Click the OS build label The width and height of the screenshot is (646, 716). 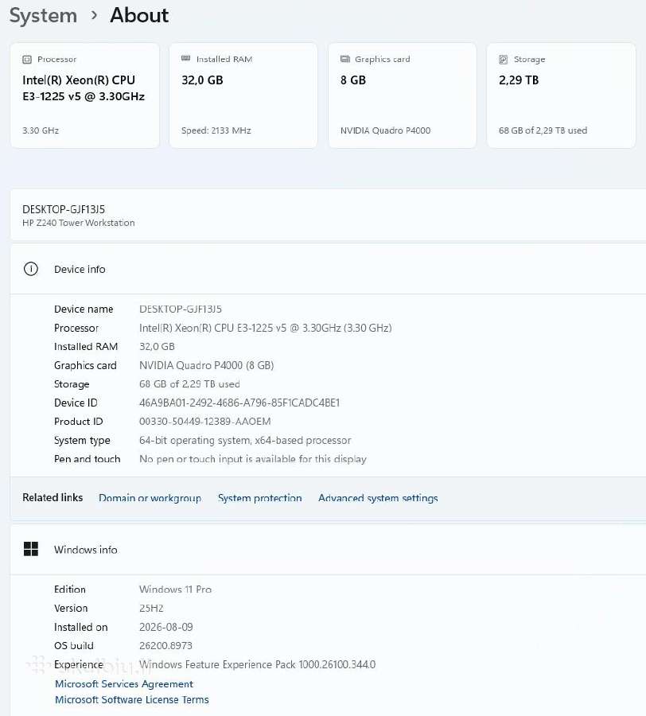[x=74, y=646]
